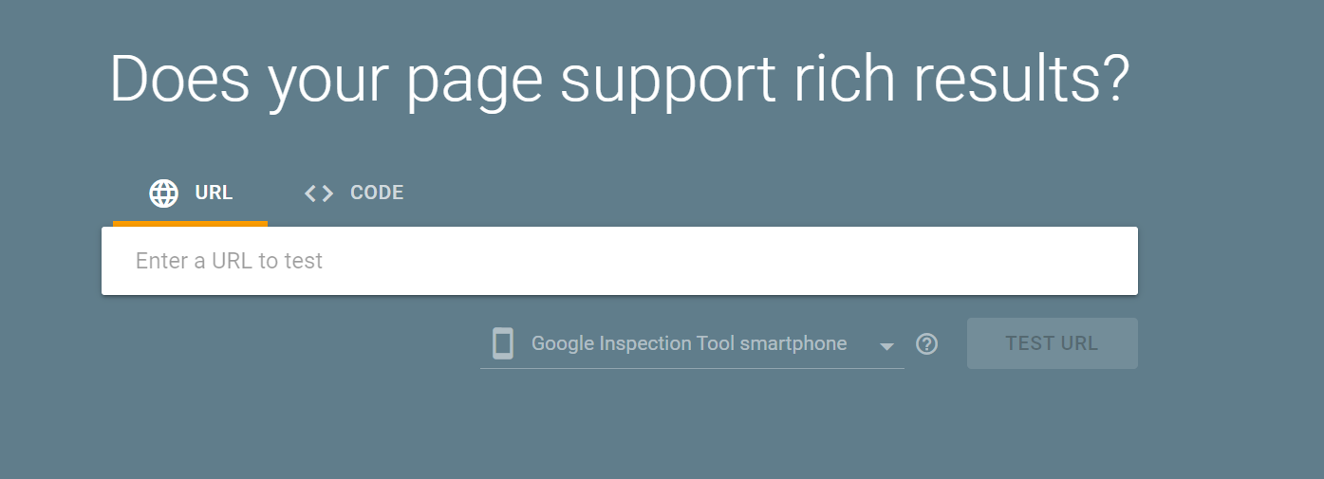Click the 'CODE' label text

[x=377, y=193]
